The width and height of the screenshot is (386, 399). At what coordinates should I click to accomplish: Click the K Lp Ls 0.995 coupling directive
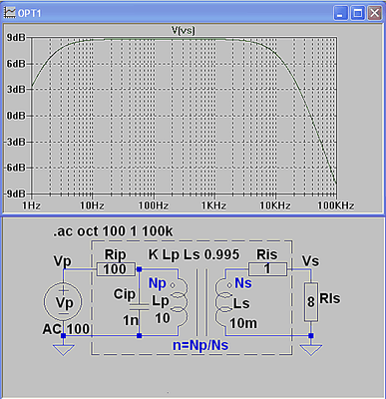point(193,254)
